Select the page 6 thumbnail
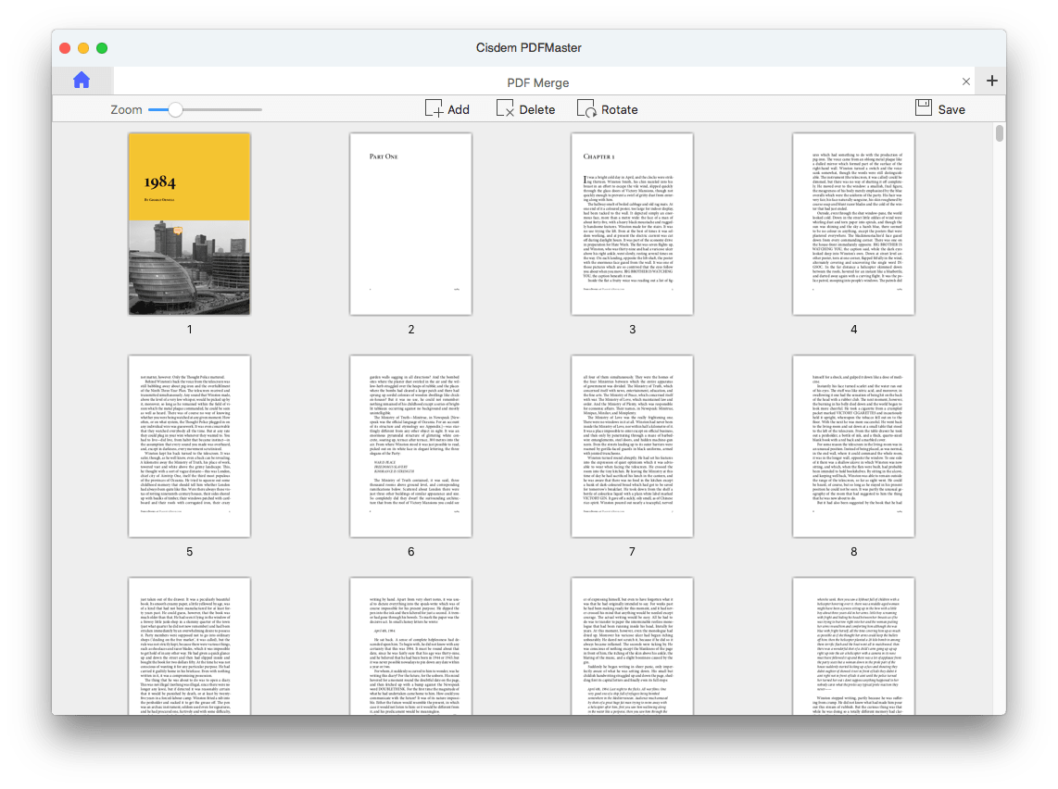This screenshot has width=1058, height=789. coord(410,445)
